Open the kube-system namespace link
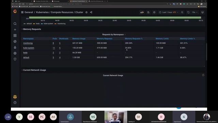The width and height of the screenshot is (218, 123). pyautogui.click(x=29, y=48)
